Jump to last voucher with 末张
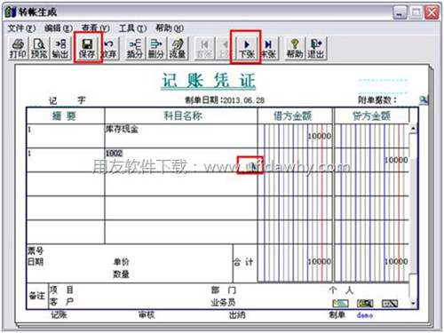 pos(268,48)
